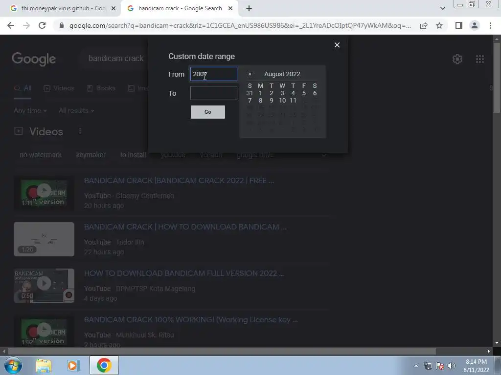501x375 pixels.
Task: Toggle the browser side panel
Action: [x=459, y=25]
